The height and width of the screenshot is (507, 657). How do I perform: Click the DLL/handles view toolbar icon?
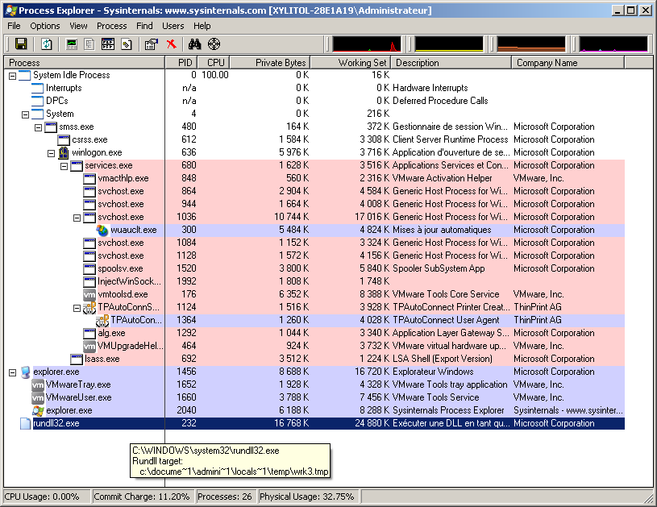(x=127, y=44)
